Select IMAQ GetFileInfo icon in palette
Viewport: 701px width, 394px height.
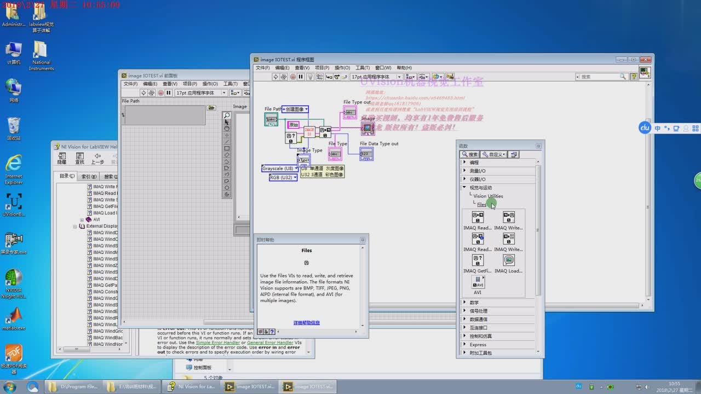(x=478, y=260)
